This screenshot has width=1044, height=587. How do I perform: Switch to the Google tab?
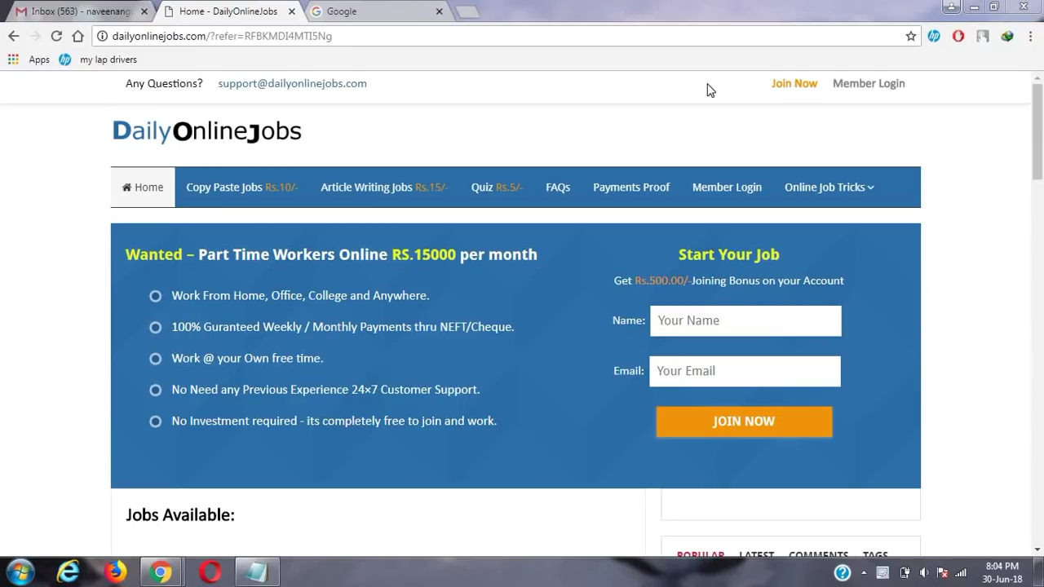pyautogui.click(x=375, y=11)
